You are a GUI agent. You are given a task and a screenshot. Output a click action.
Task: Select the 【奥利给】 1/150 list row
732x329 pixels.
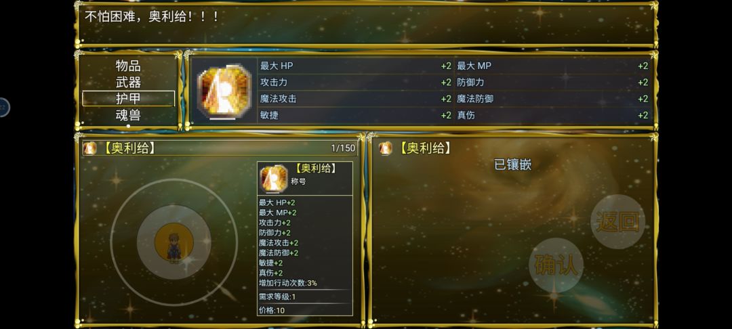point(220,148)
